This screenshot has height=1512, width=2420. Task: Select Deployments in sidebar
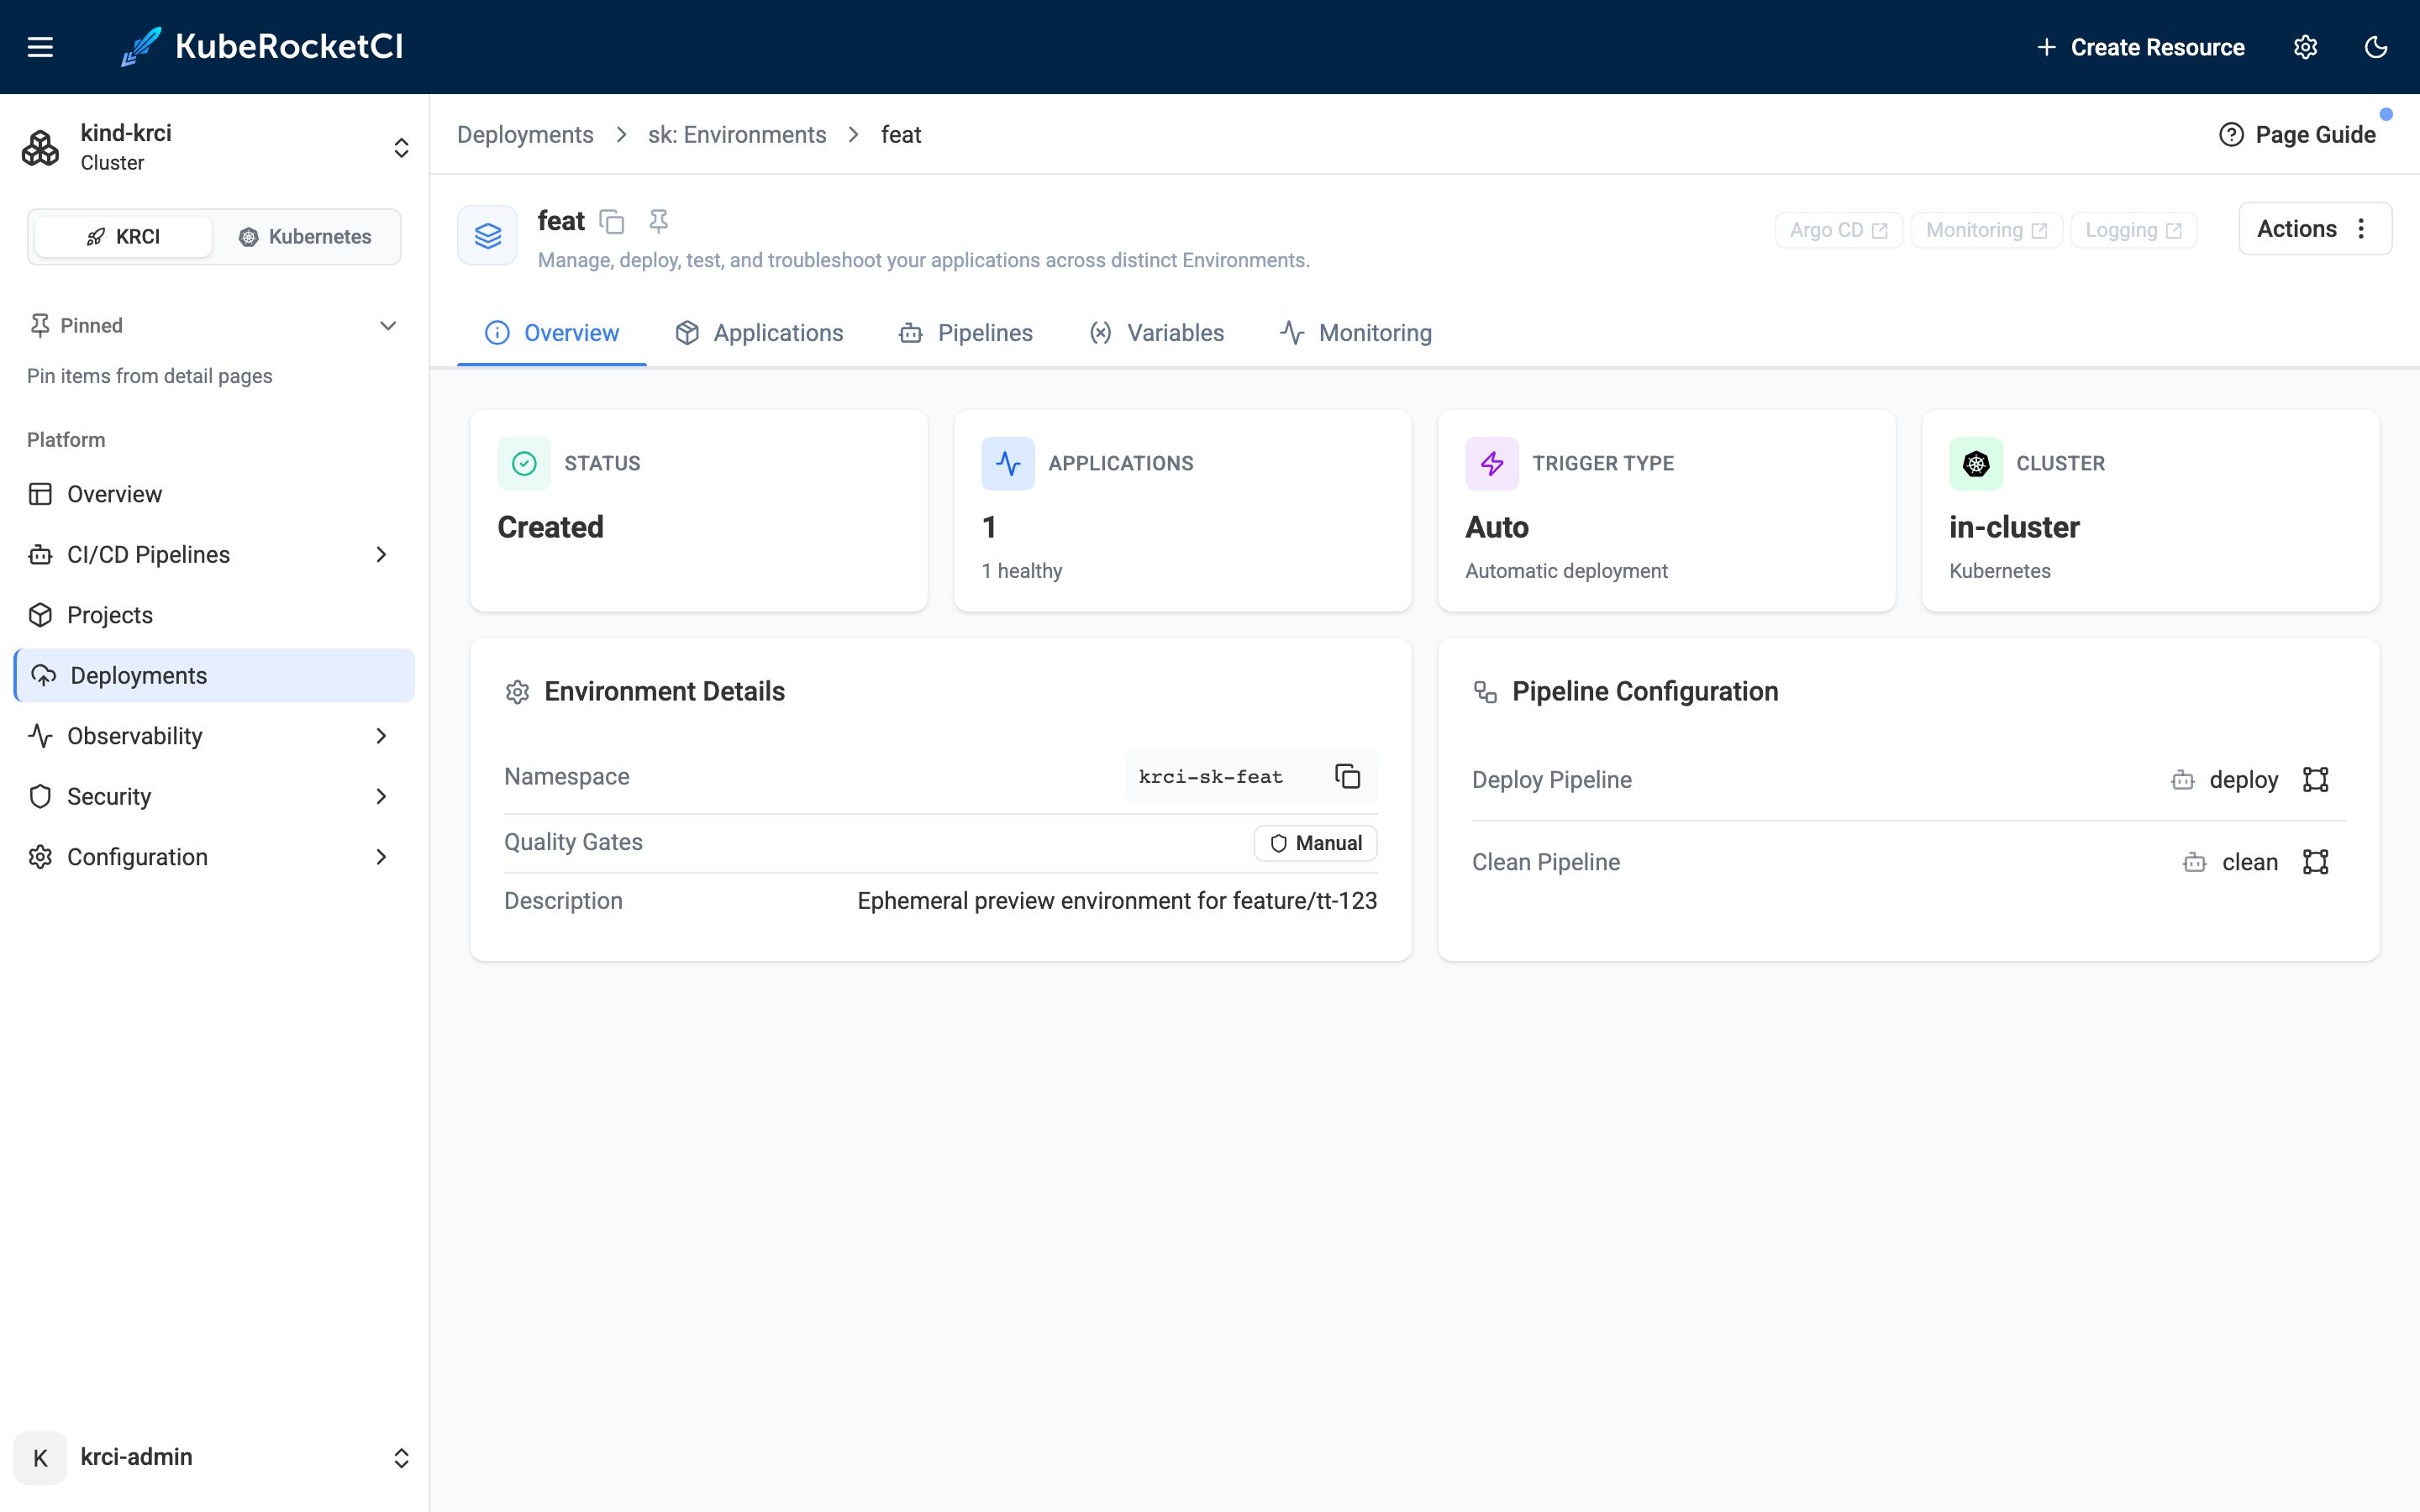click(215, 676)
